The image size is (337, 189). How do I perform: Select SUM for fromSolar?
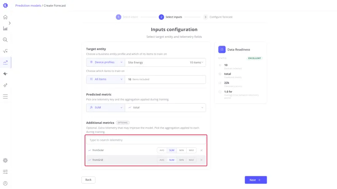[x=172, y=150]
